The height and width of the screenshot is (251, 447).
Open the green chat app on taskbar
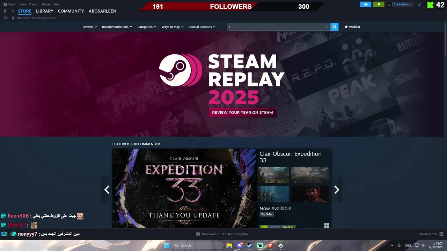[260, 245]
